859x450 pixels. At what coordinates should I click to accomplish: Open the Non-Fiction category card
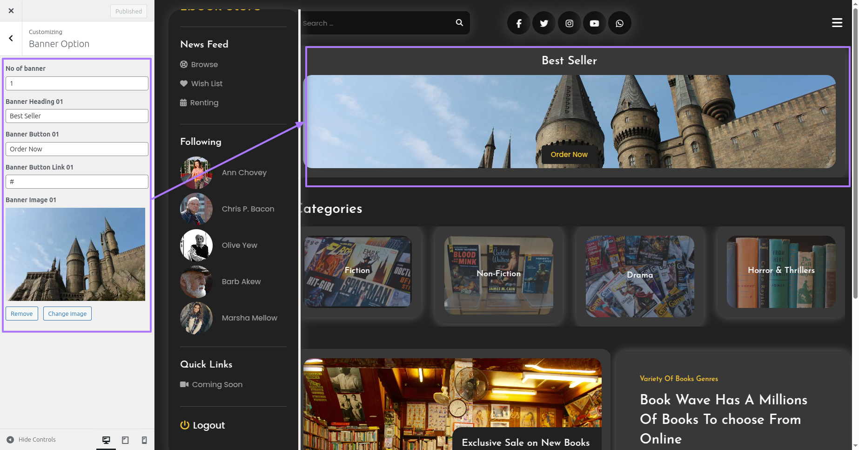[x=499, y=275]
